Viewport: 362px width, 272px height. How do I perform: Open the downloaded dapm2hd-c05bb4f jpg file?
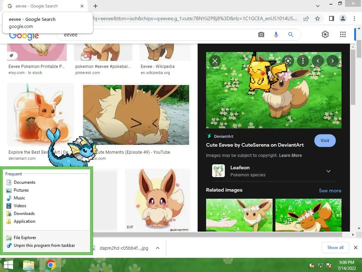[124, 248]
